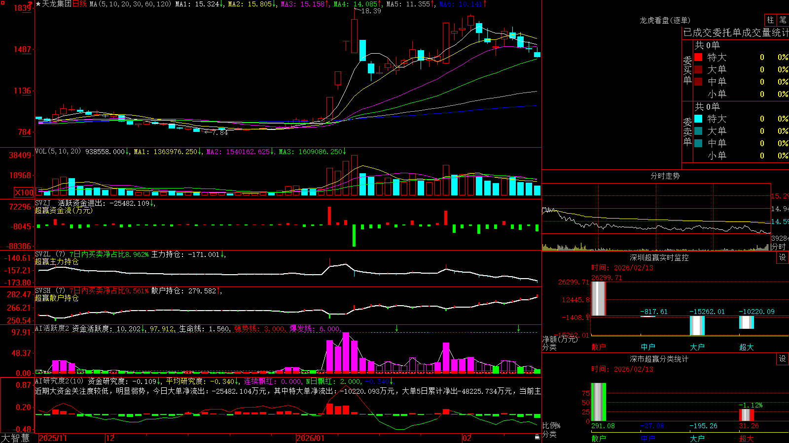The width and height of the screenshot is (789, 443).
Task: Click the 散户持仓: 279.582 value
Action: click(x=183, y=291)
